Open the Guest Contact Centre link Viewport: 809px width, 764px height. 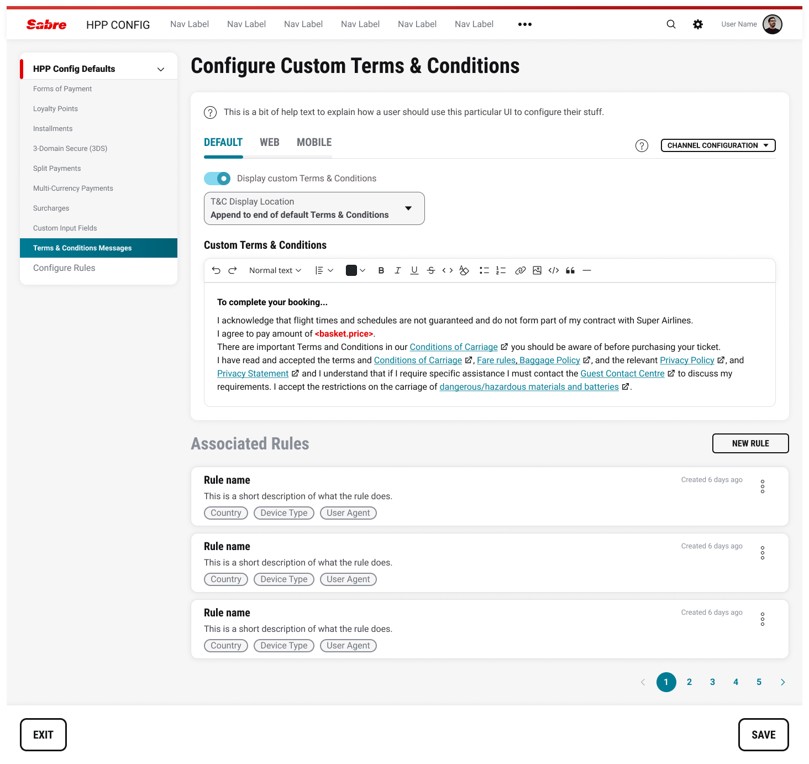(x=622, y=374)
